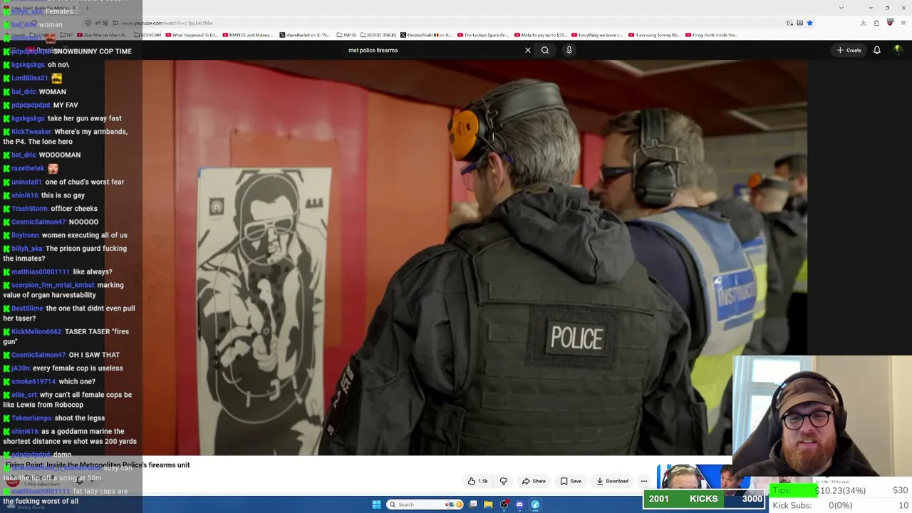Download the video
This screenshot has width=912, height=513.
pos(613,481)
